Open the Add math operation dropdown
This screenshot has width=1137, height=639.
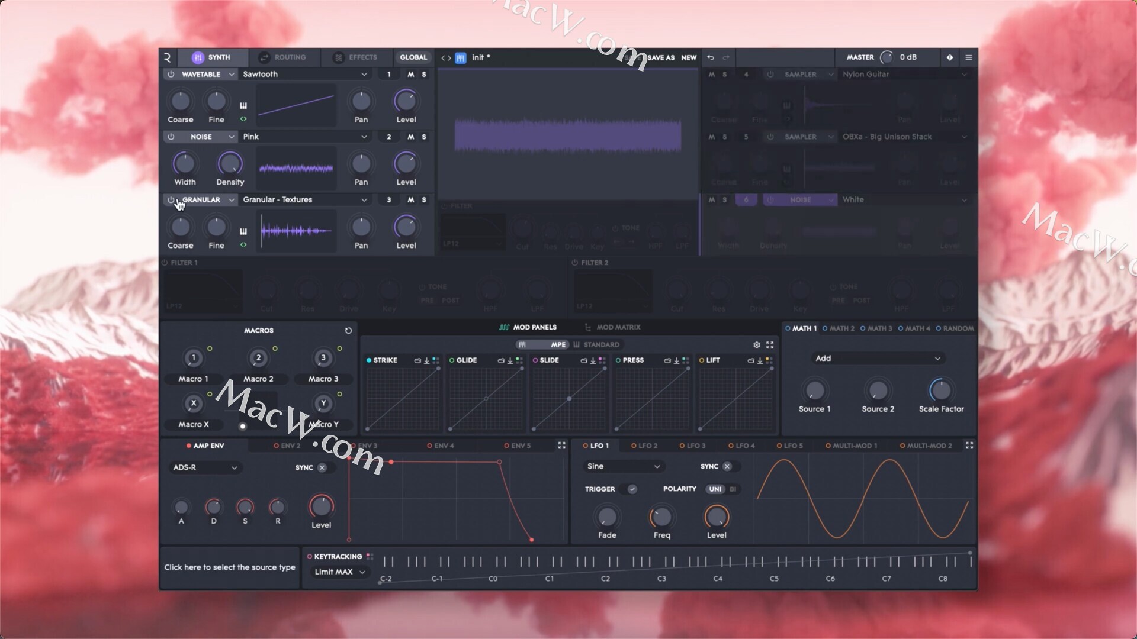point(878,359)
